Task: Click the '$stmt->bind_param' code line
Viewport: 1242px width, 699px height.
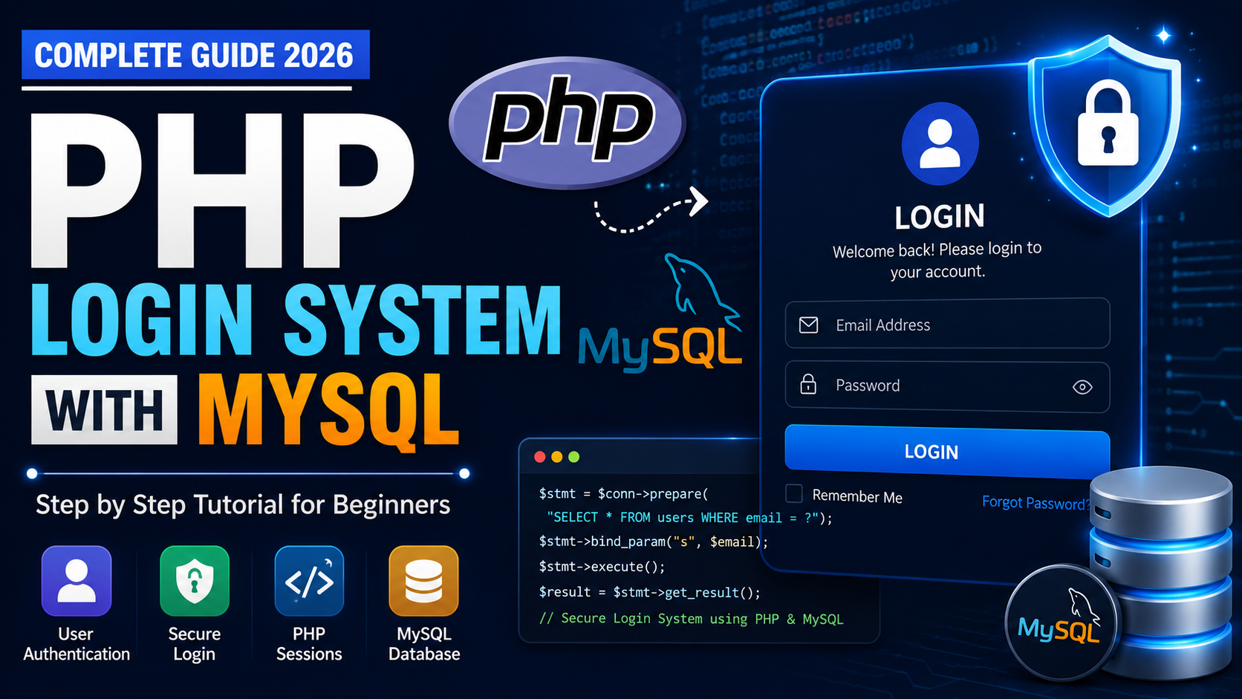Action: point(654,542)
